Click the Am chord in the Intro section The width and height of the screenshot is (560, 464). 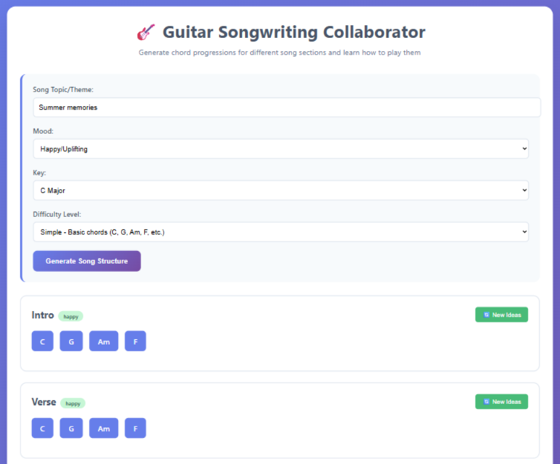103,342
